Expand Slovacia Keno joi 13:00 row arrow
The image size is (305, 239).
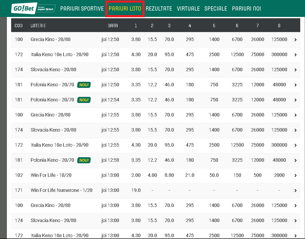click(295, 221)
